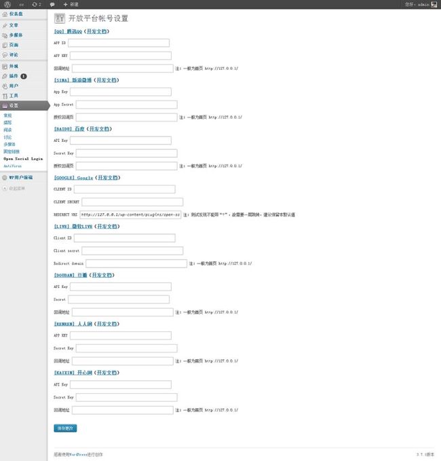Focus the BAIDU Secret Key field
The height and width of the screenshot is (461, 441).
pos(127,153)
